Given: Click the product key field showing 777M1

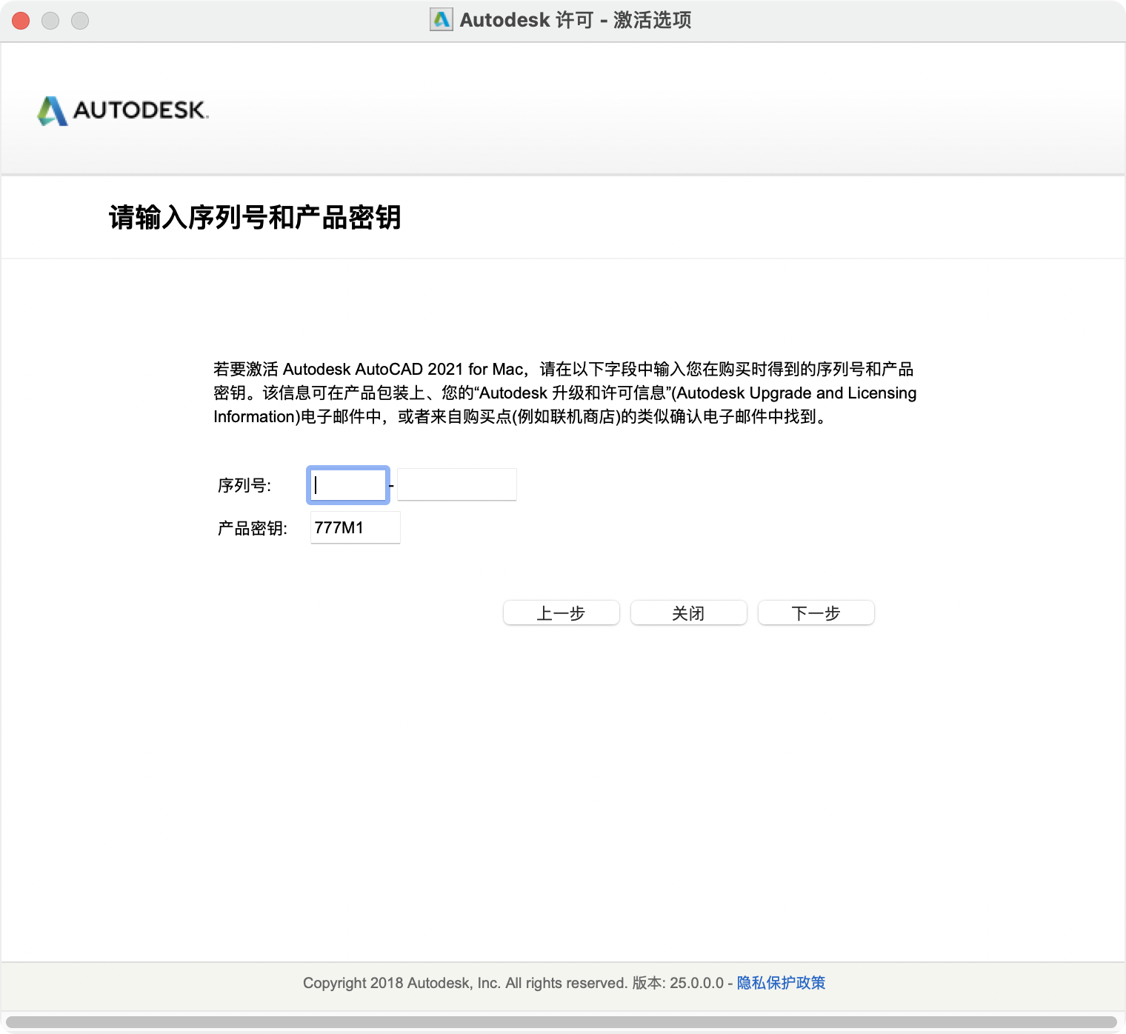Looking at the screenshot, I should 356,527.
